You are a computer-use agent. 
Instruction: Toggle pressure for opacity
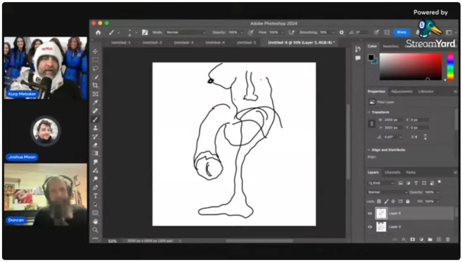point(250,32)
